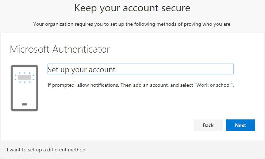Click the Back button

pos(208,125)
